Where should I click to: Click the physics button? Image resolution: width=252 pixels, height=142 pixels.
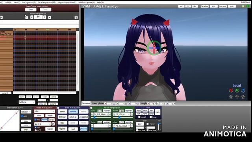tap(83, 129)
